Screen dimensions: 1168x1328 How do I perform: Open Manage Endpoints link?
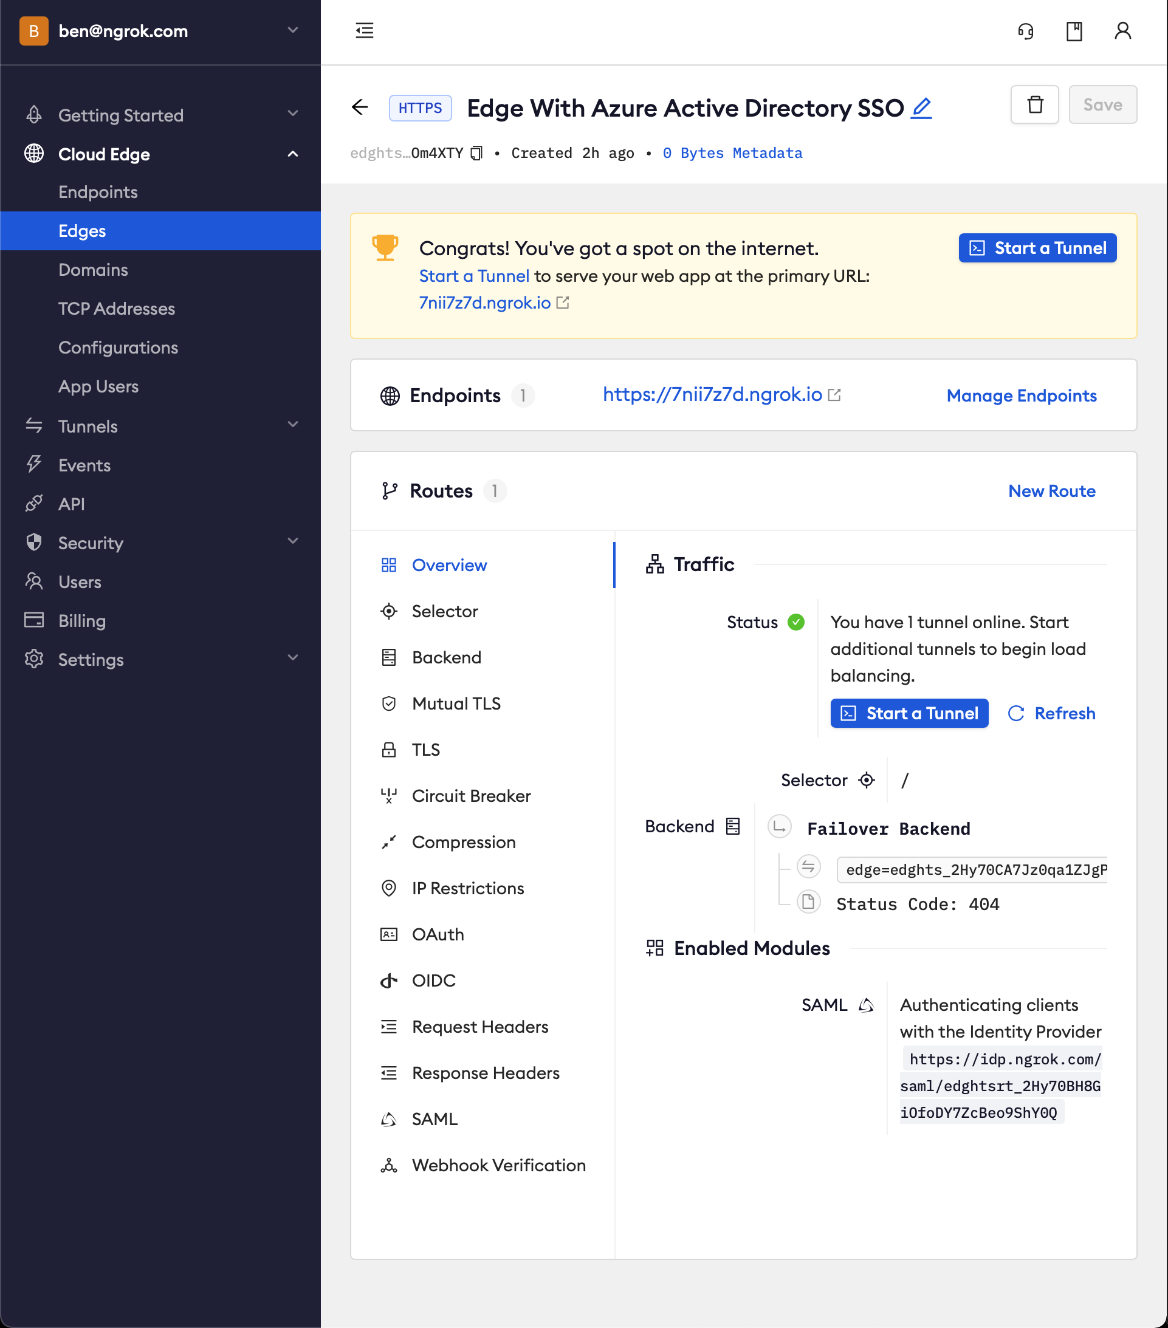(1021, 395)
